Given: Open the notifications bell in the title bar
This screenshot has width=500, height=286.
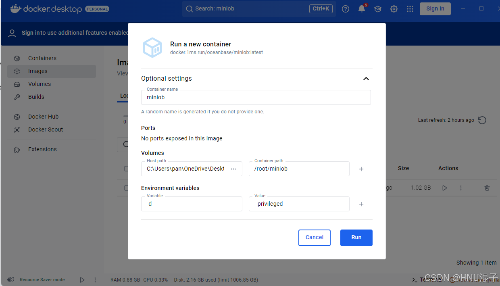Looking at the screenshot, I should tap(361, 8).
